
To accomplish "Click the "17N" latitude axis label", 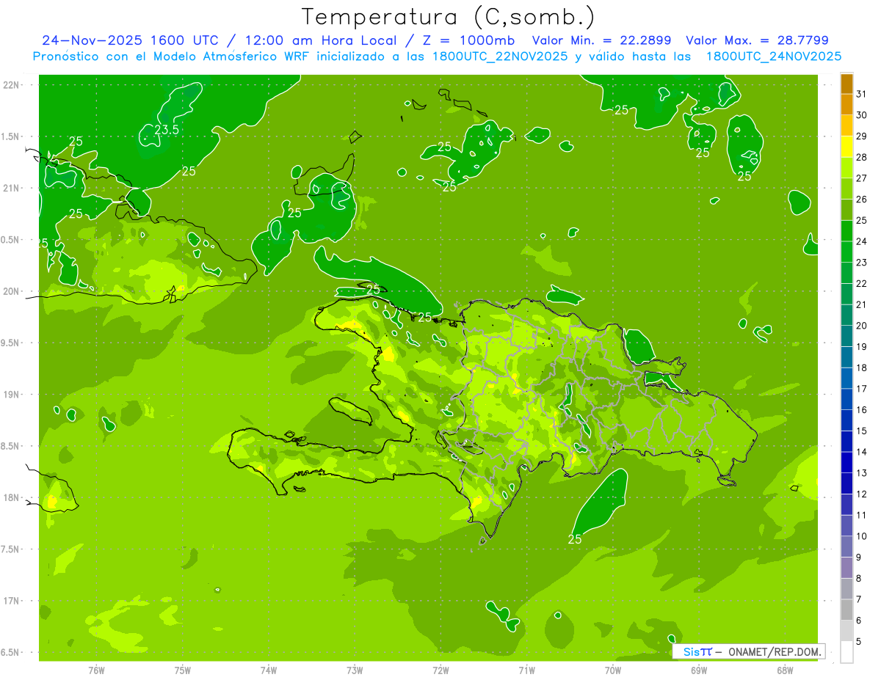I will [x=11, y=601].
